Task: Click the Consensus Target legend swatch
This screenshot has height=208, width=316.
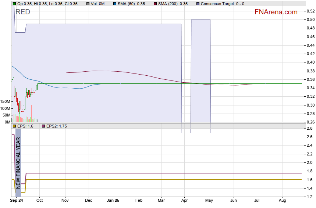Action: [198, 4]
